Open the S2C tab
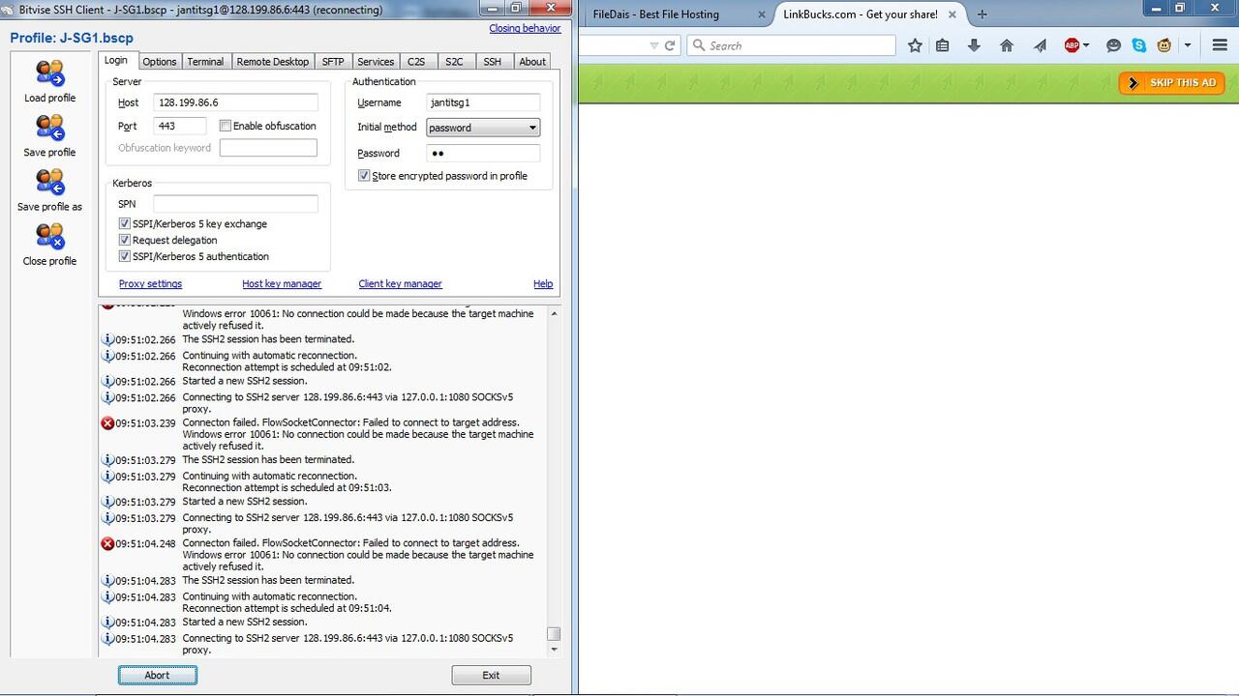Viewport: 1239px width, 696px height. click(x=454, y=61)
